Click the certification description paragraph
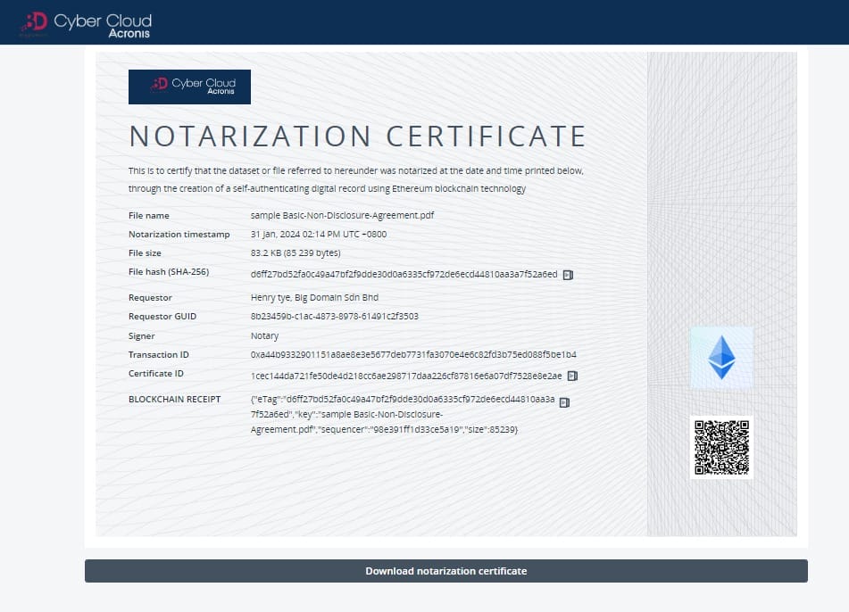 [356, 179]
